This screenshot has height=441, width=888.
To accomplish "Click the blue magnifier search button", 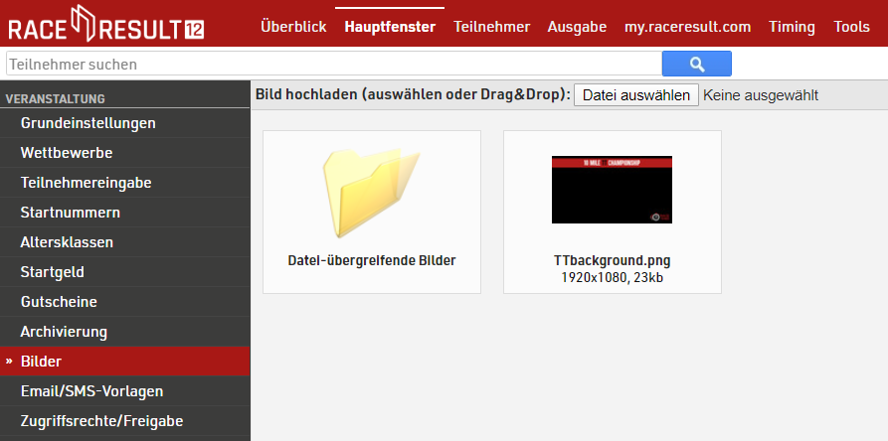I will click(696, 64).
